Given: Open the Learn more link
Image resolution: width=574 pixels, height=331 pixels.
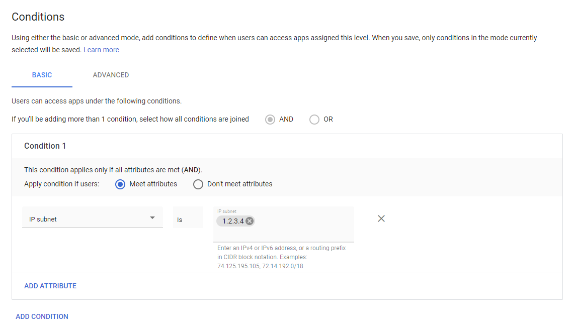Looking at the screenshot, I should click(101, 50).
